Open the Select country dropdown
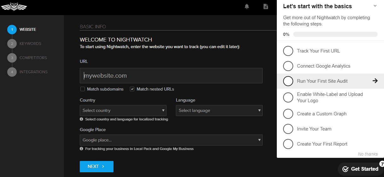This screenshot has width=384, height=177. [123, 111]
